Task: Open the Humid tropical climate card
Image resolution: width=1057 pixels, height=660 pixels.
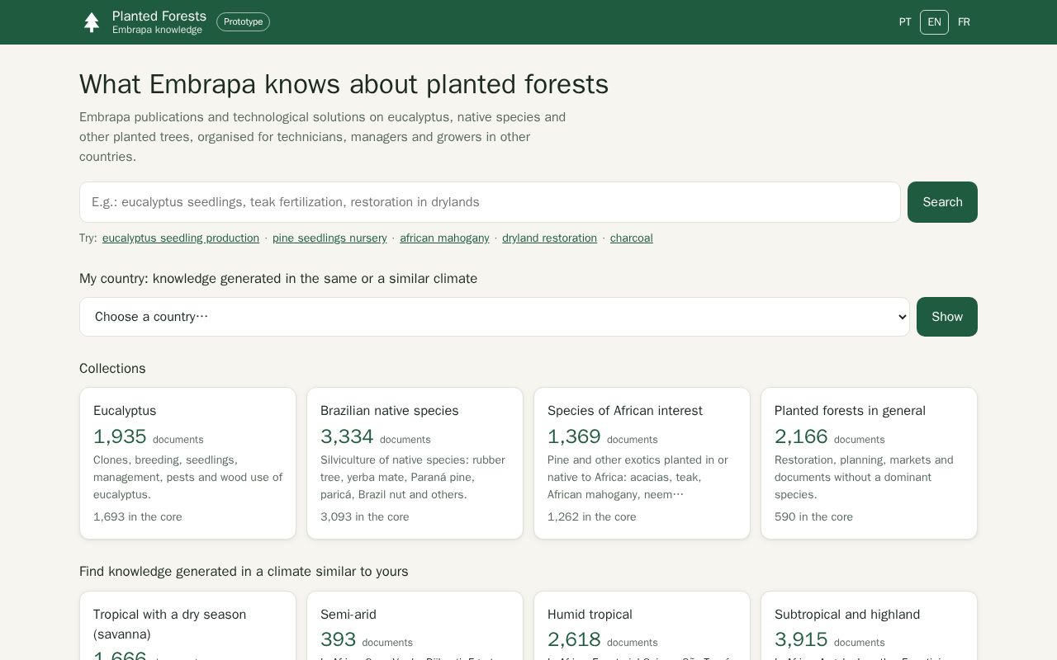Action: [x=642, y=625]
